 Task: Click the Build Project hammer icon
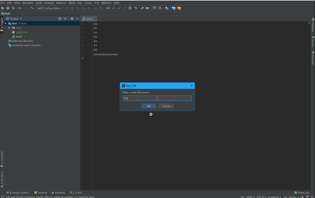[32, 8]
